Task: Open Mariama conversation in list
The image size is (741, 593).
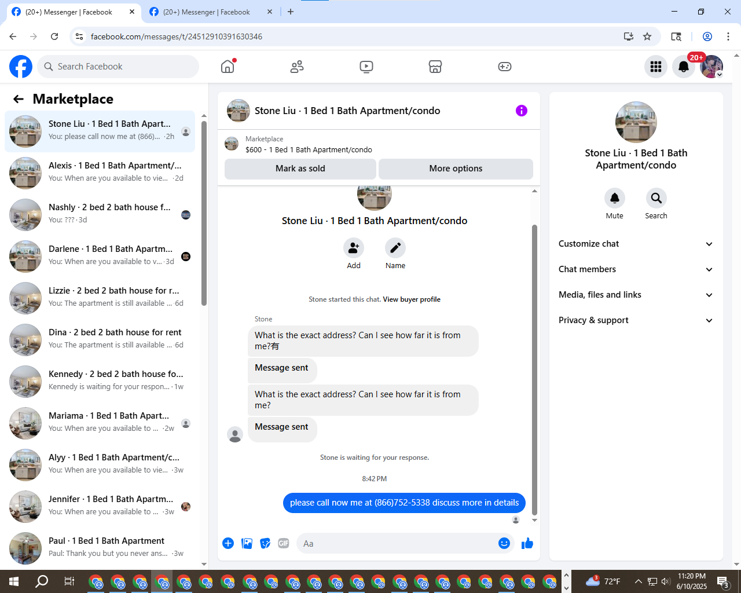Action: [100, 423]
